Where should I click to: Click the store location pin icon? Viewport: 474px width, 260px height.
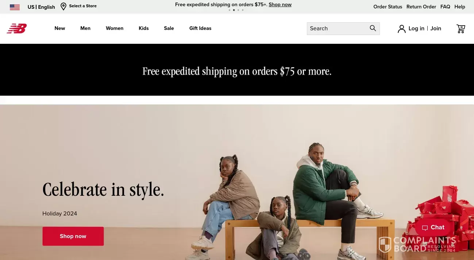[x=63, y=7]
